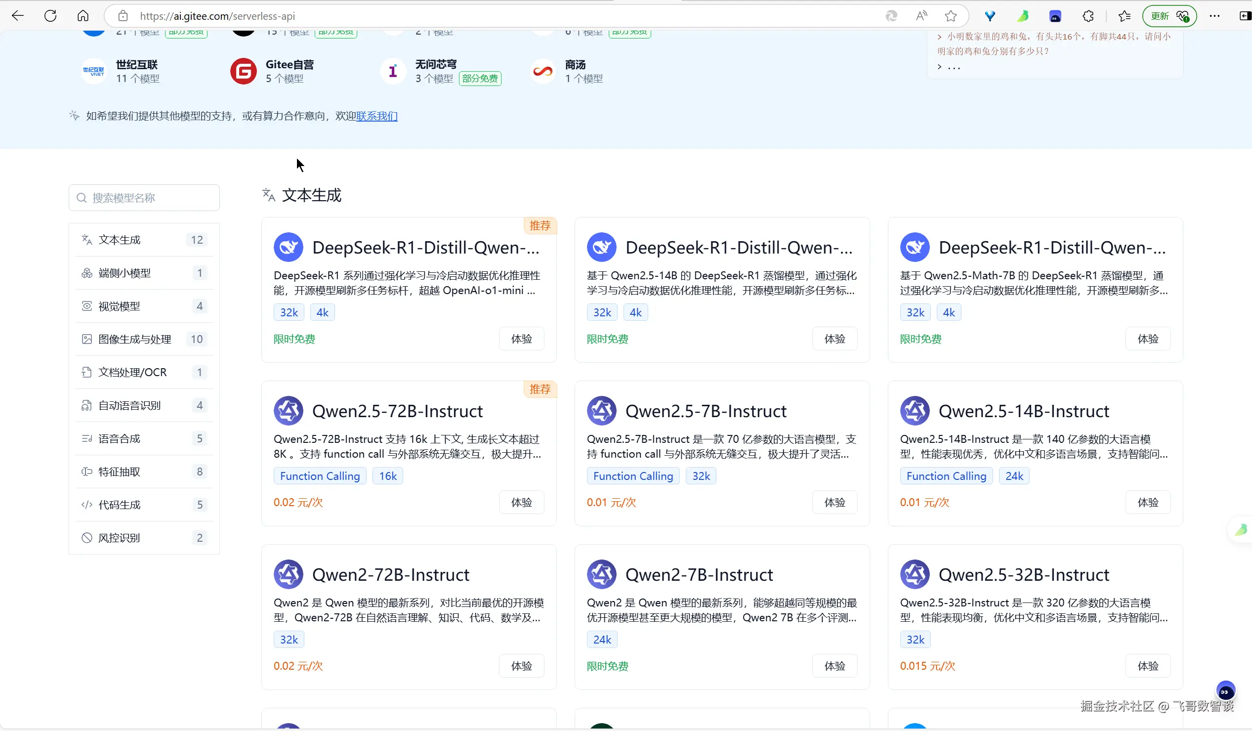Click the 联系我们 link
1252x731 pixels.
[x=376, y=116]
